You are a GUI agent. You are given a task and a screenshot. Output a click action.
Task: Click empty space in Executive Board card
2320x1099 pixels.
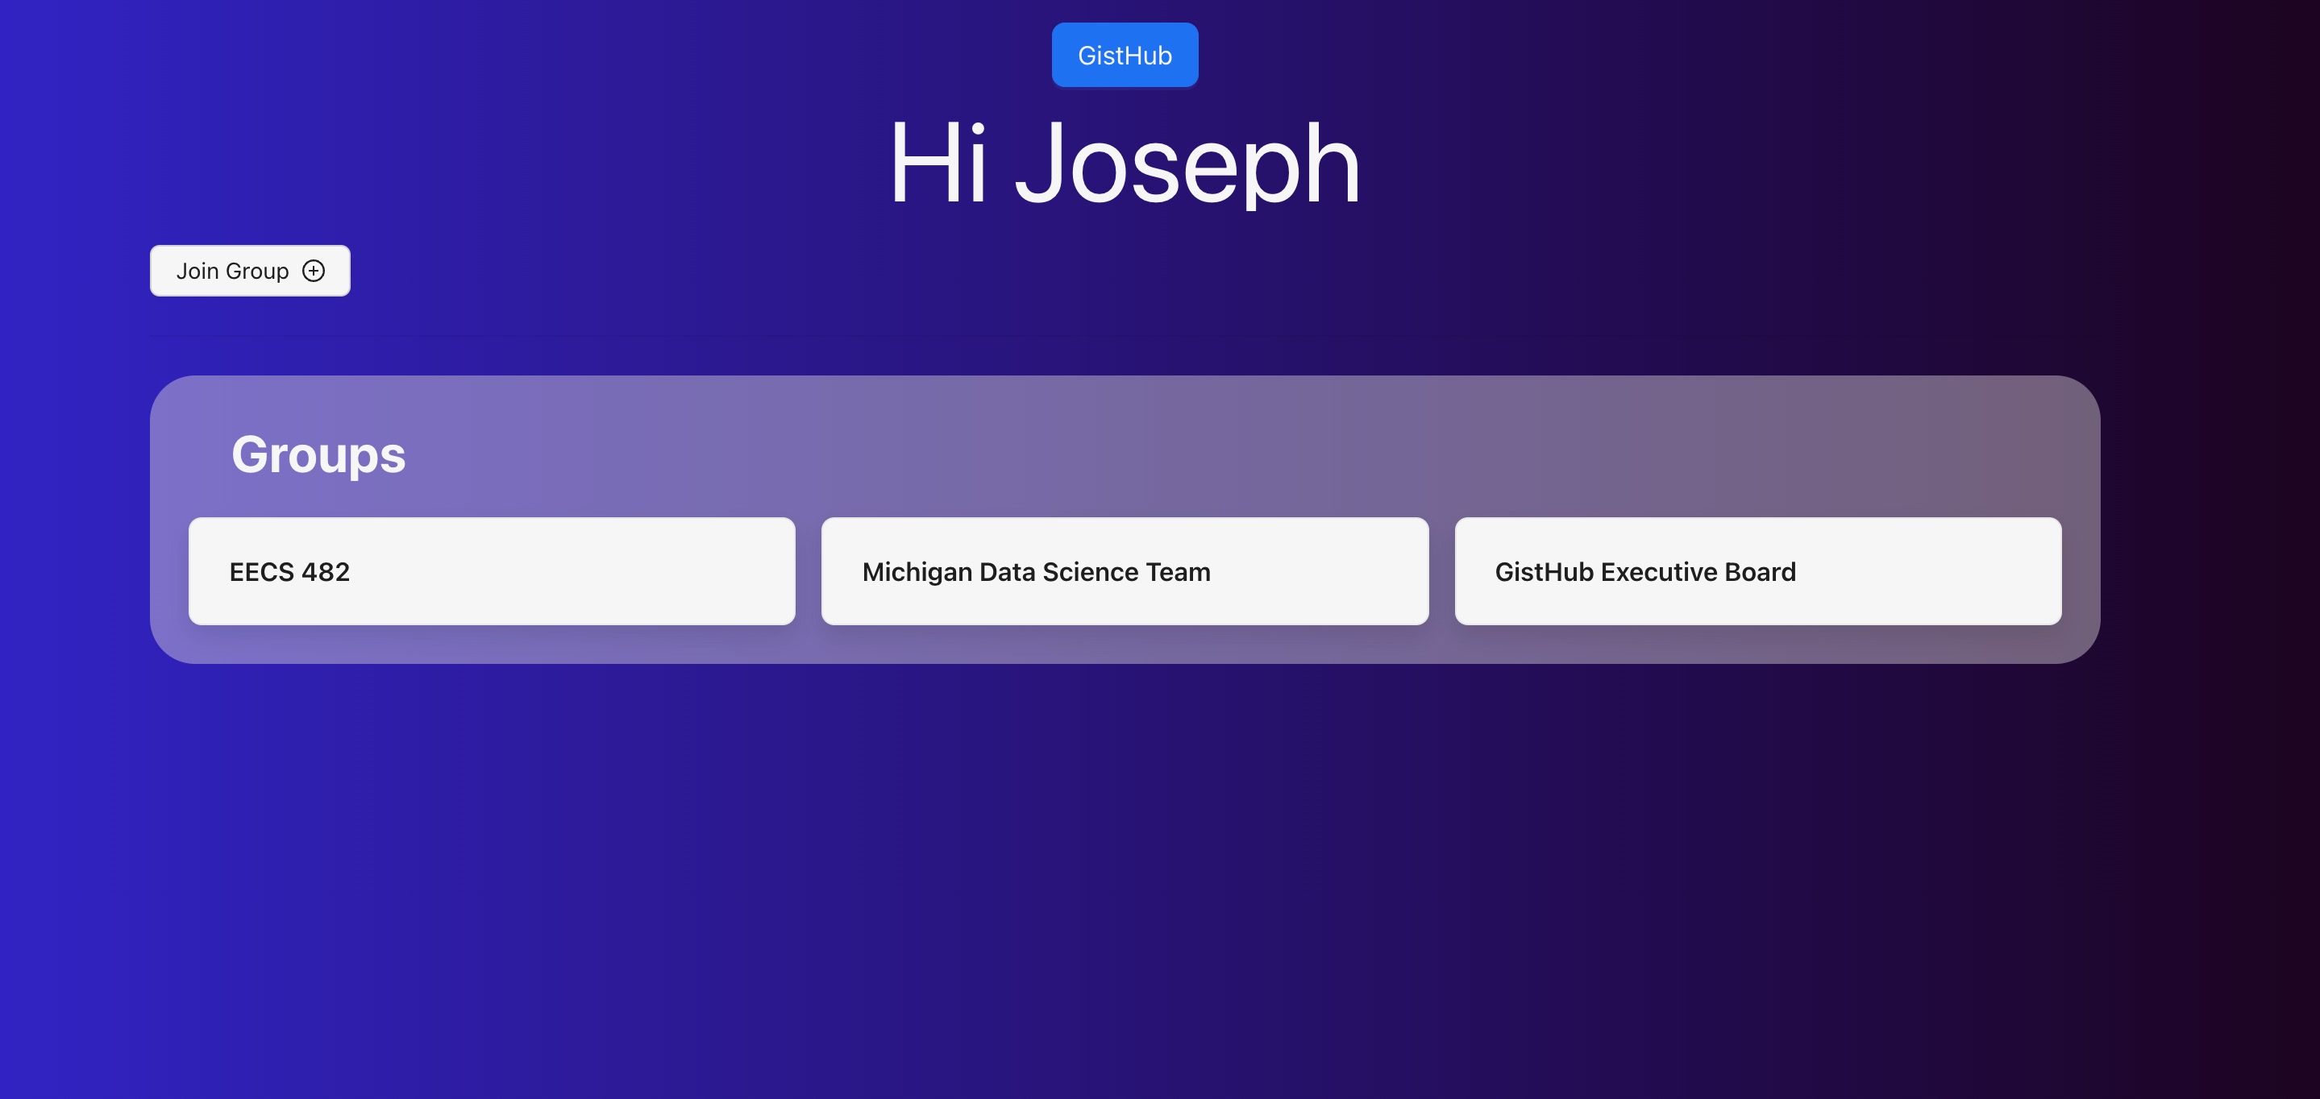pos(1936,570)
